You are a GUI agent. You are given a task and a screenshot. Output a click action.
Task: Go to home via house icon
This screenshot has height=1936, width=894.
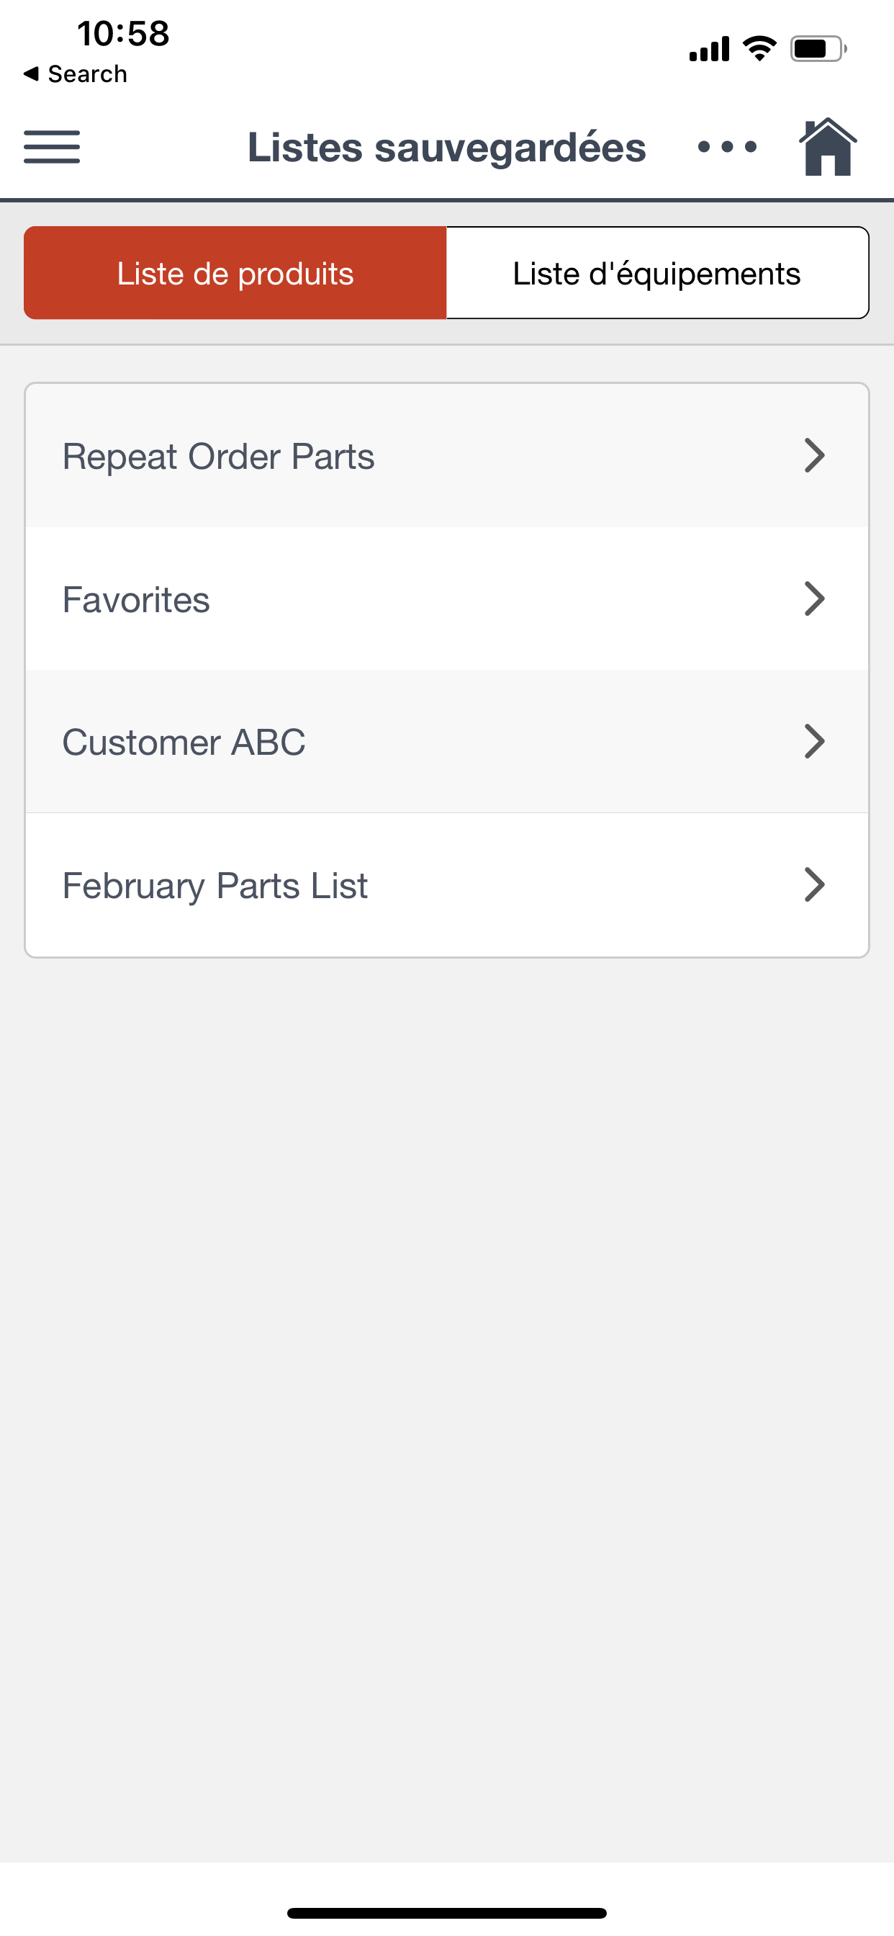click(x=828, y=146)
